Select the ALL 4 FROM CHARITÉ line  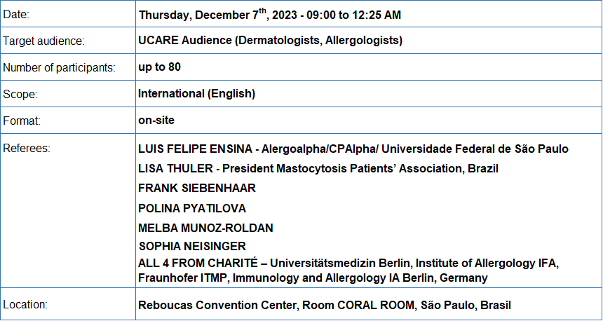(x=348, y=271)
